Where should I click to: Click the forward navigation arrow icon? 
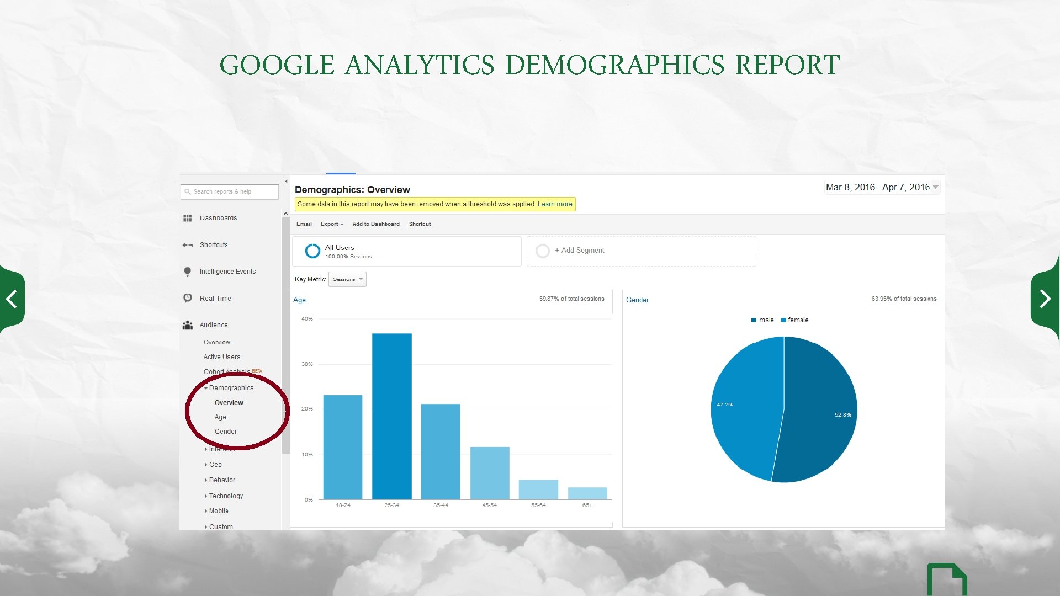pyautogui.click(x=1047, y=299)
